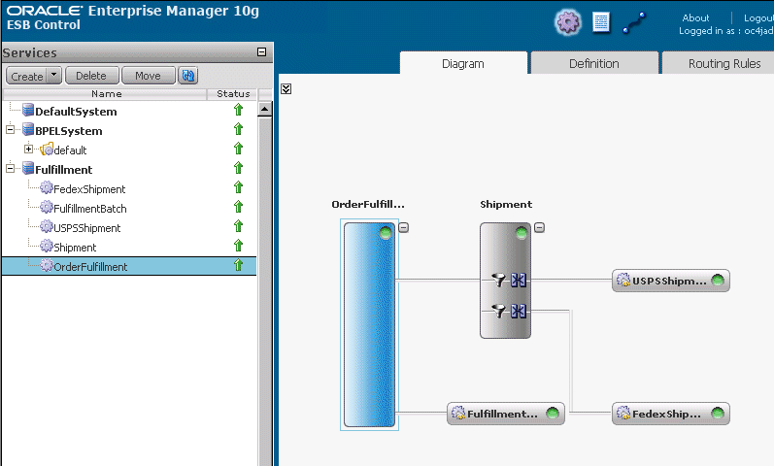
Task: Click the BPELSystem server icon
Action: point(28,129)
